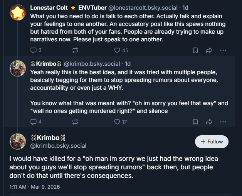Open more options on Lonestar Colt's post
The height and width of the screenshot is (196, 242).
point(223,50)
